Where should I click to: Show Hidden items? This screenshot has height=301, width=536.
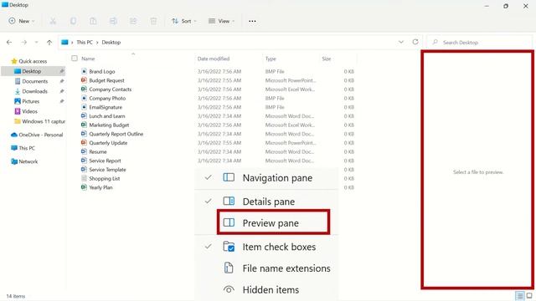tap(266, 290)
